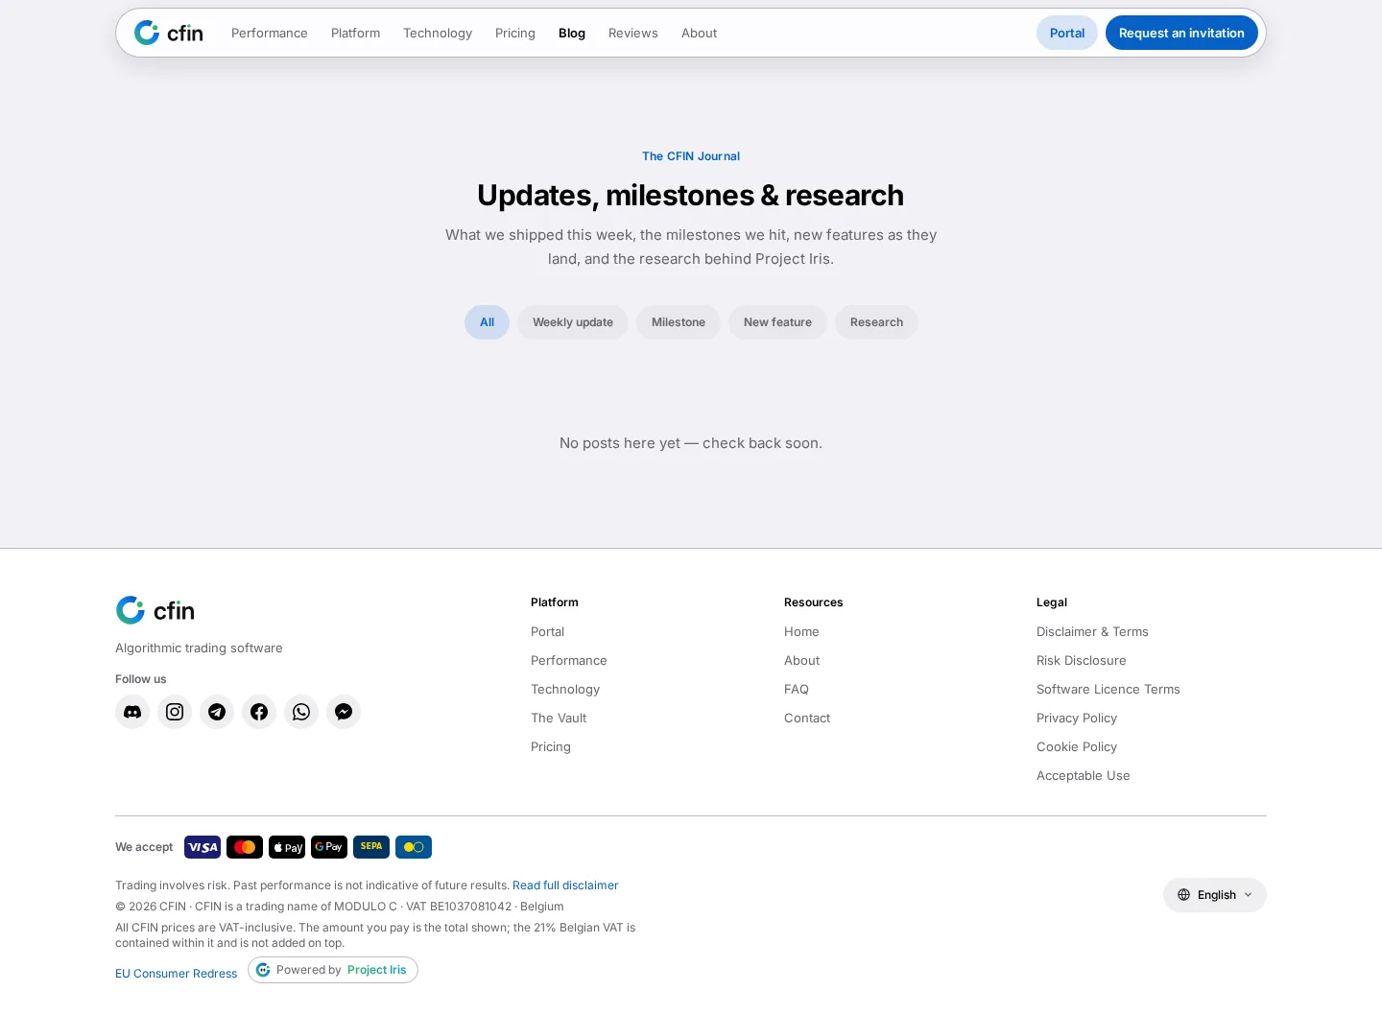Open the EU Consumer Redress link

coord(177,974)
